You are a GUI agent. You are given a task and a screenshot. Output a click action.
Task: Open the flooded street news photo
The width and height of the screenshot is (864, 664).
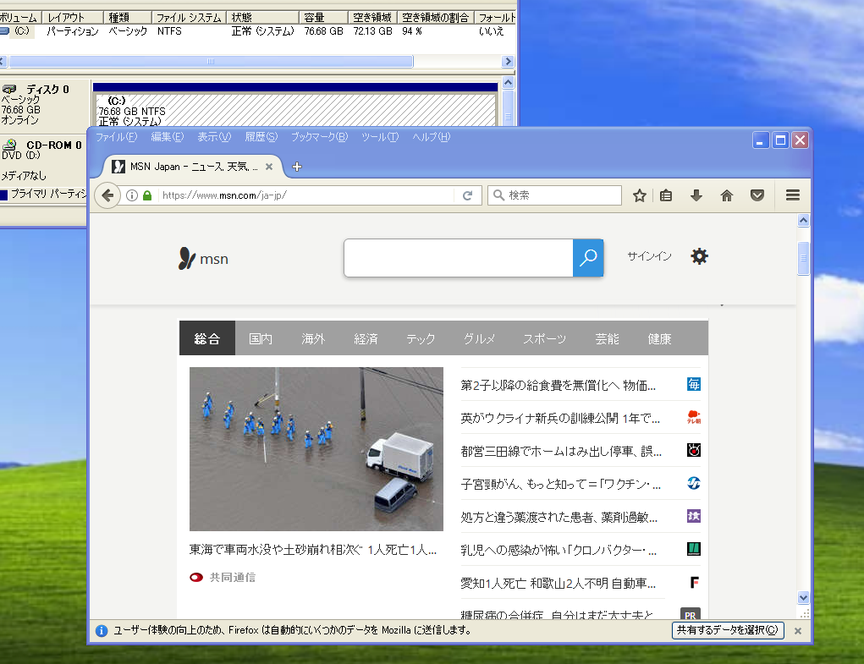coord(316,448)
